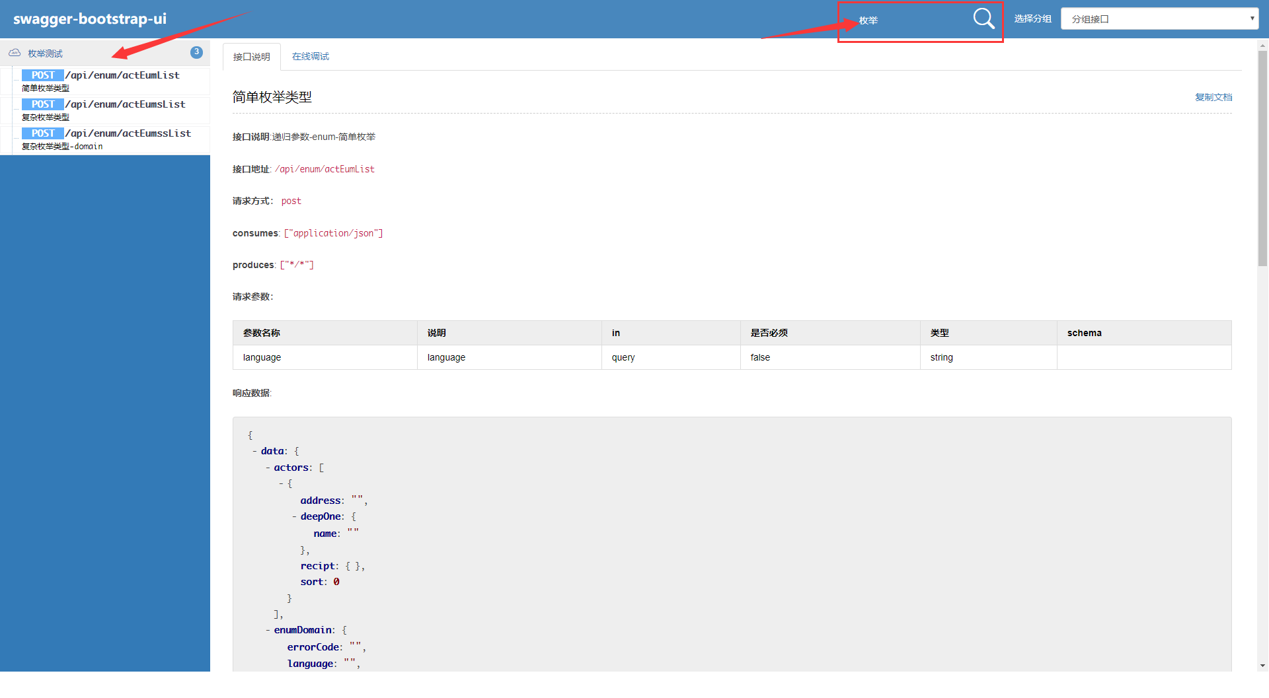Screen dimensions: 1269x698
Task: Collapse the data node in response JSON
Action: [x=254, y=452]
